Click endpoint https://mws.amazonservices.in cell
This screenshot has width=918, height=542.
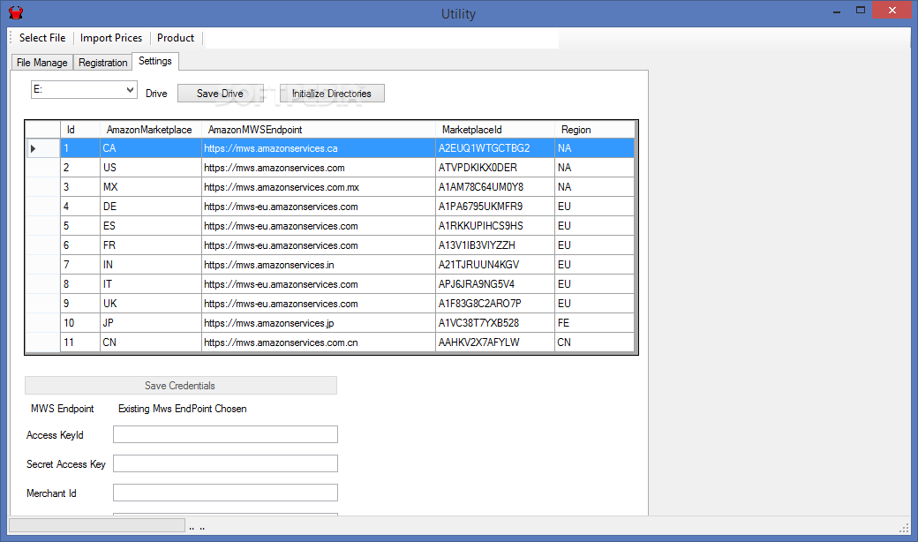[319, 265]
